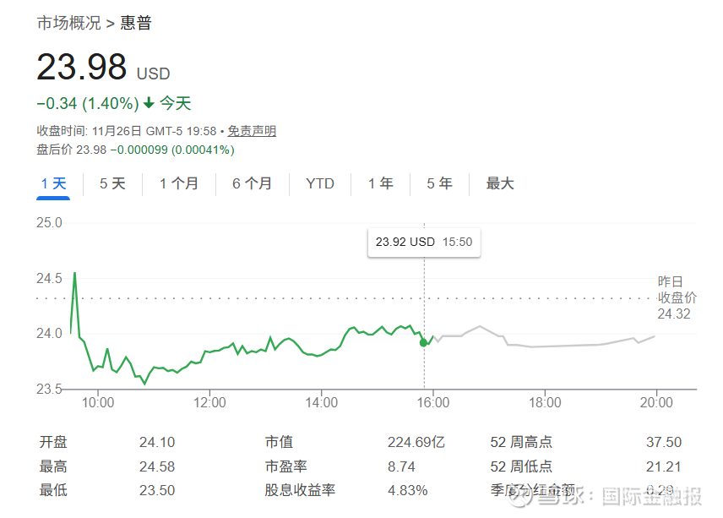
Task: Click the 市场概况 breadcrumb link
Action: tap(68, 23)
